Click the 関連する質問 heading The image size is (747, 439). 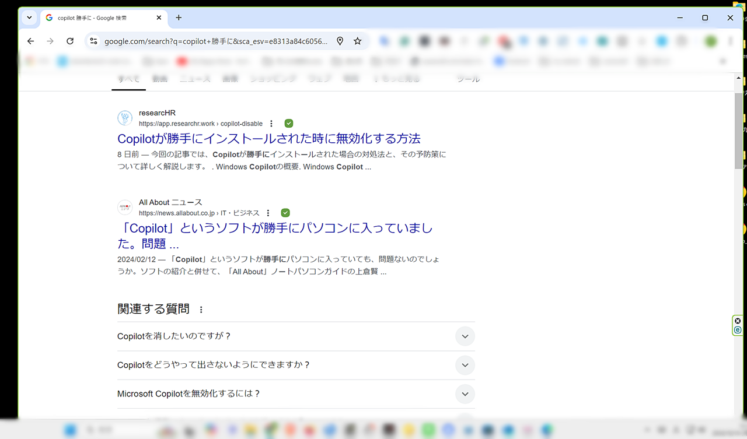pos(153,309)
